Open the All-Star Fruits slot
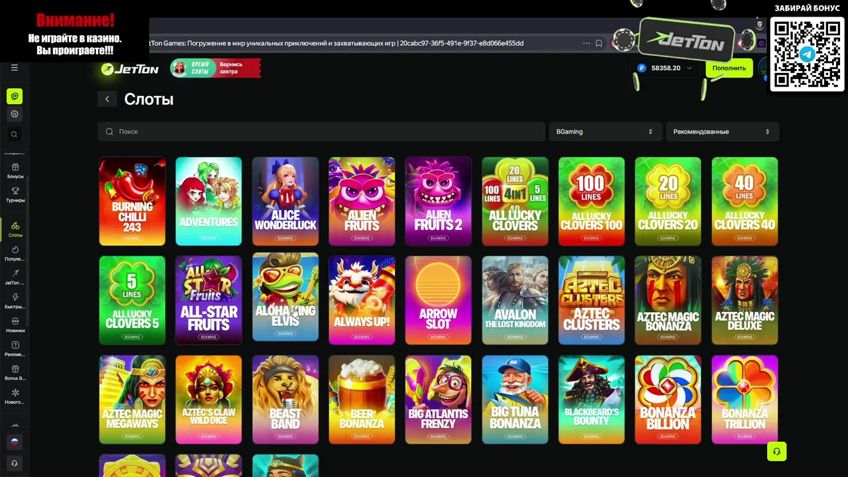Viewport: 848px width, 477px height. 209,301
